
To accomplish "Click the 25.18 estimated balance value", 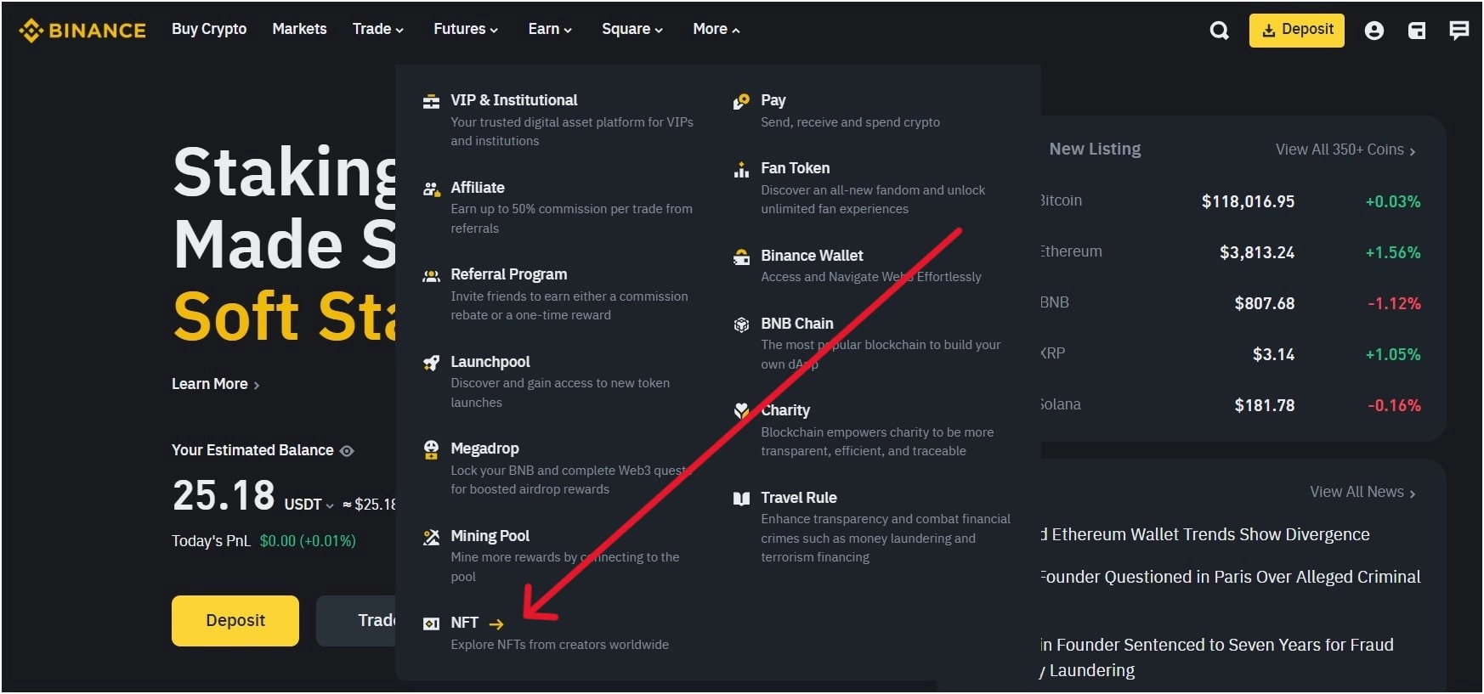I will coord(224,495).
